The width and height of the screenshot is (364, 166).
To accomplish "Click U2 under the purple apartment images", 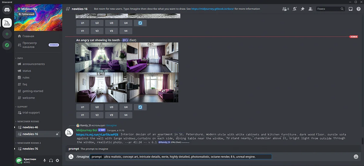I will (97, 107).
